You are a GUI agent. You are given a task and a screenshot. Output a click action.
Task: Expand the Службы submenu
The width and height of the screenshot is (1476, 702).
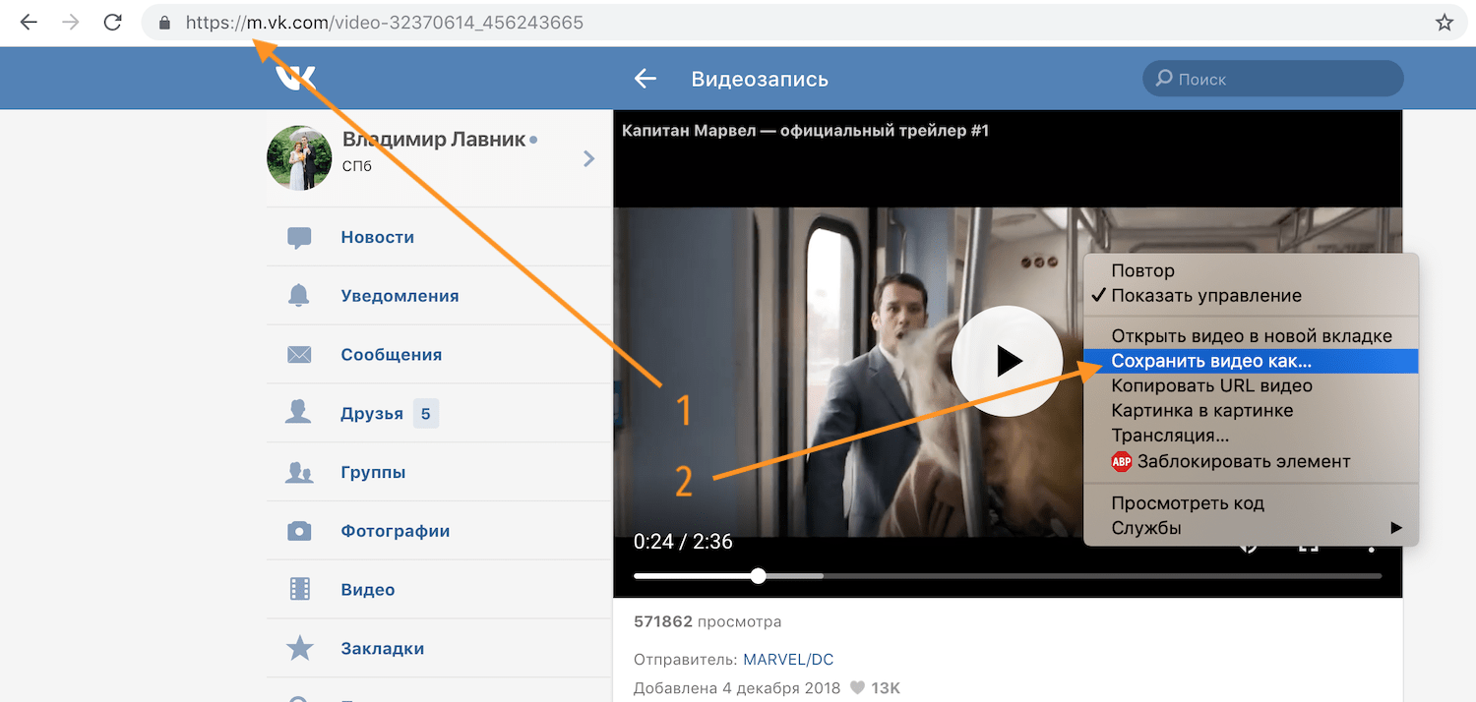pyautogui.click(x=1251, y=528)
